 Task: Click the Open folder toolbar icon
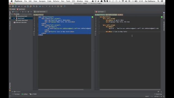click(x=10, y=7)
